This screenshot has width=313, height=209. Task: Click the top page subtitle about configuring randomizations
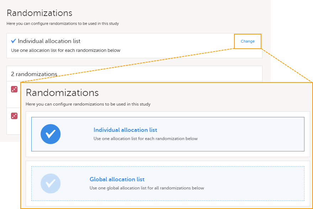click(x=63, y=24)
